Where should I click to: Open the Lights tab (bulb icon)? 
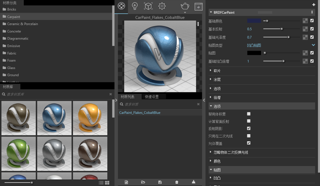[134, 6]
